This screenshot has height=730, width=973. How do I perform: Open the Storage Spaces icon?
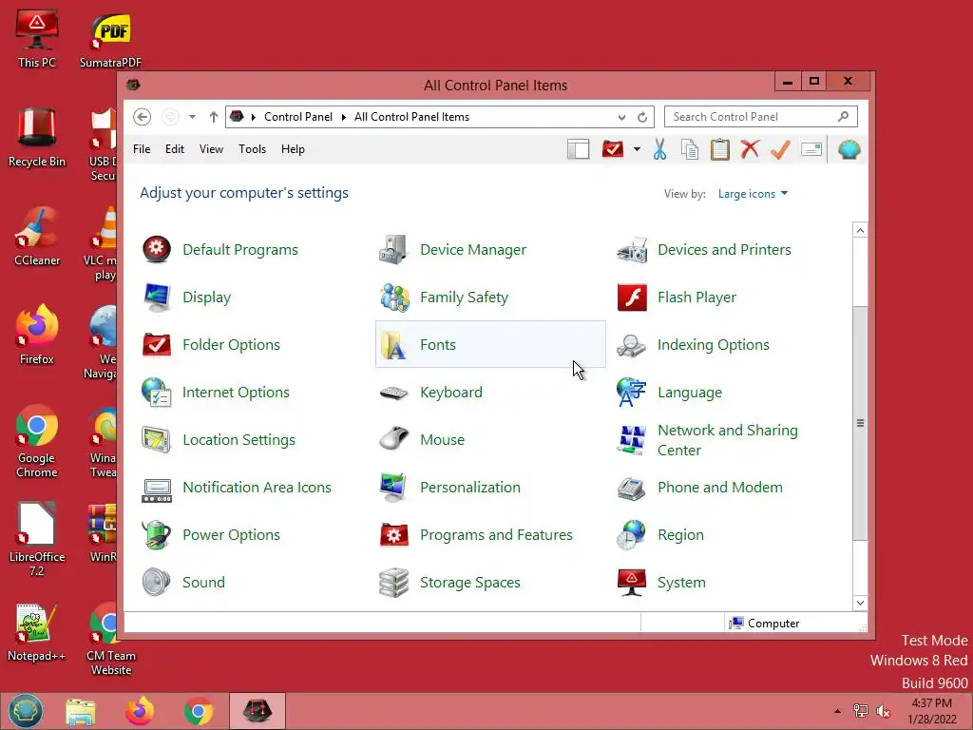point(394,583)
